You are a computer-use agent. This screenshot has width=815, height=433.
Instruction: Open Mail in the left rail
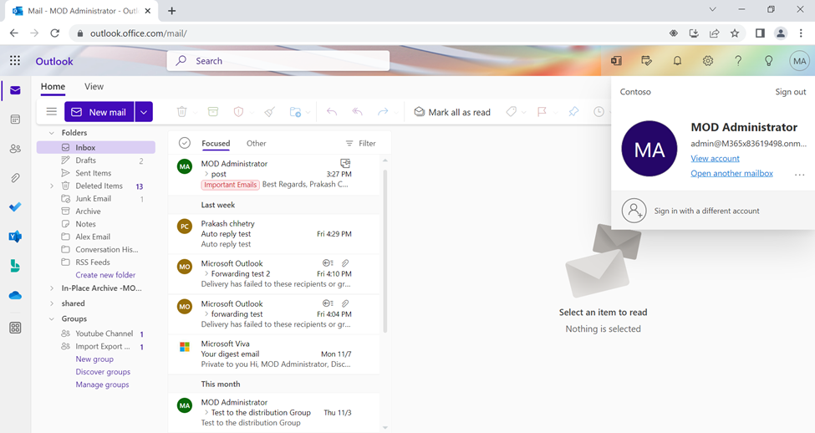coord(15,90)
